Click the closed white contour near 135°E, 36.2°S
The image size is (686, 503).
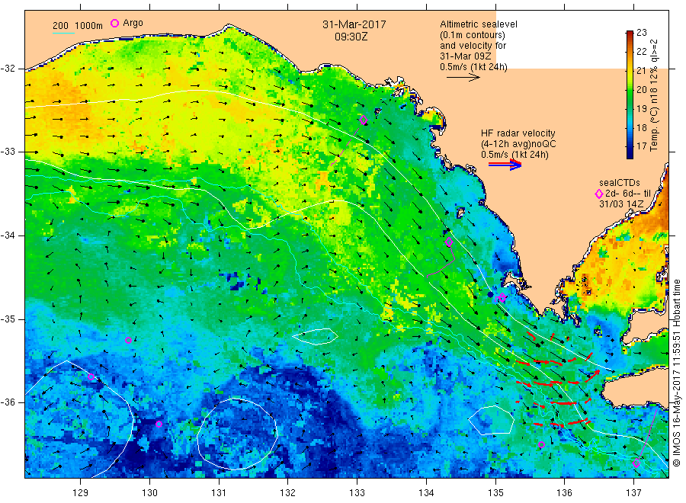[x=491, y=420]
